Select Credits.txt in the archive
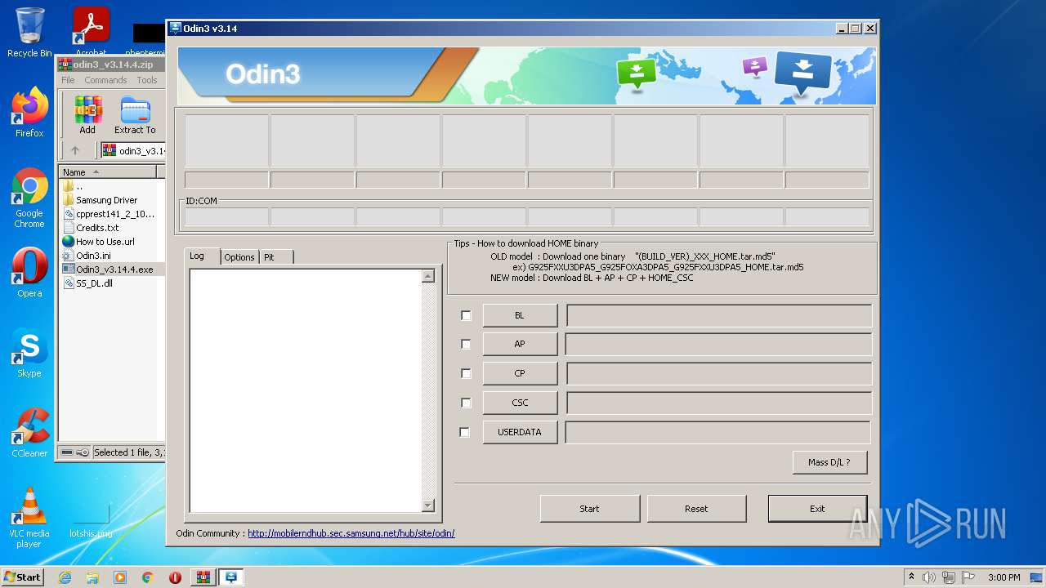The height and width of the screenshot is (588, 1046). (x=92, y=228)
